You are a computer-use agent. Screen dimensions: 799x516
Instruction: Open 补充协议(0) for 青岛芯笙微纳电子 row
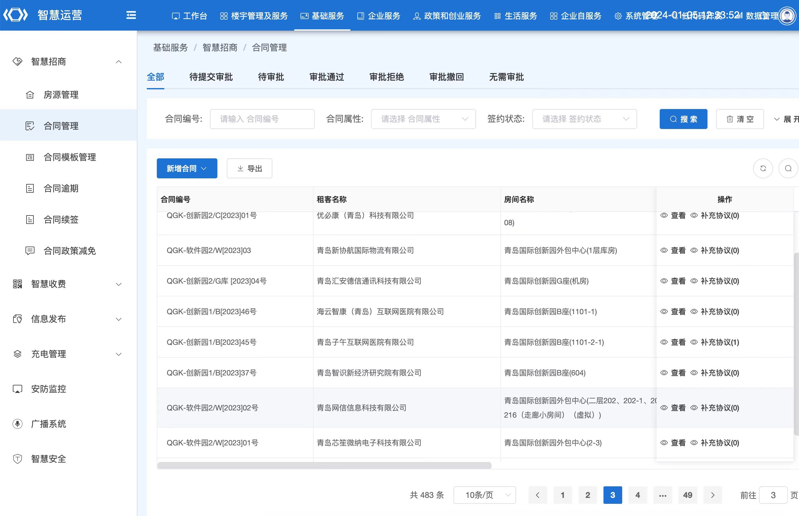tap(715, 443)
